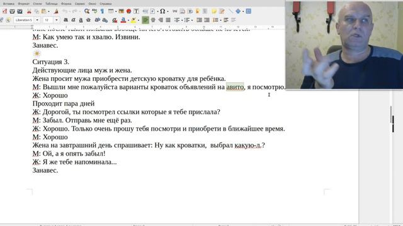Insert Page Break icon
The width and height of the screenshot is (403, 226).
coord(145,11)
